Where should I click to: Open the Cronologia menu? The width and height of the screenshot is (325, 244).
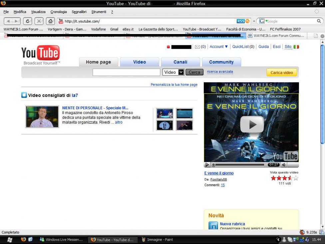(x=59, y=12)
